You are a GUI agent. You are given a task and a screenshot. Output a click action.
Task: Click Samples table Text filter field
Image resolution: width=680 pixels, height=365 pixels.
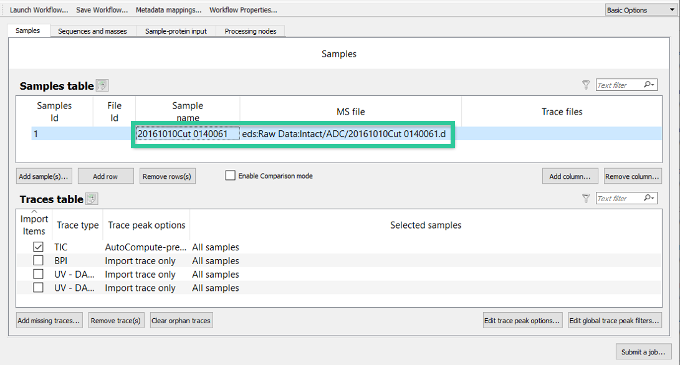click(x=620, y=85)
